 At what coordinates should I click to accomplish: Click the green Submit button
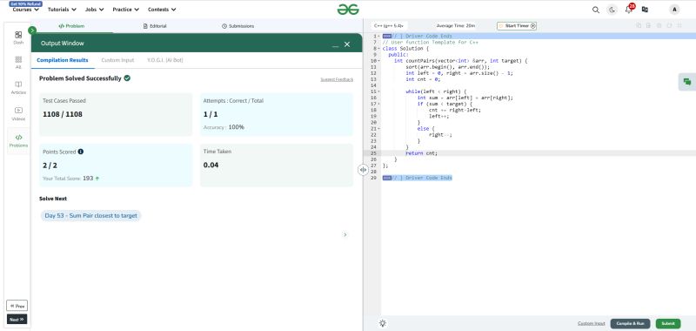(668, 323)
